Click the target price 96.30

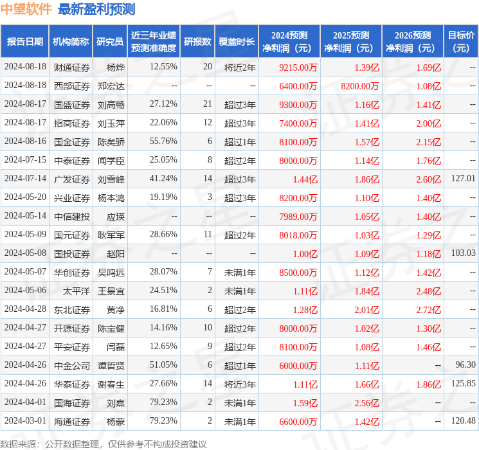pos(465,364)
